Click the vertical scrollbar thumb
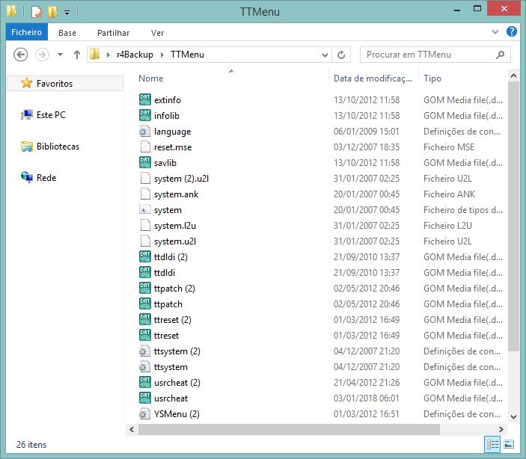This screenshot has width=526, height=459. coord(513,216)
